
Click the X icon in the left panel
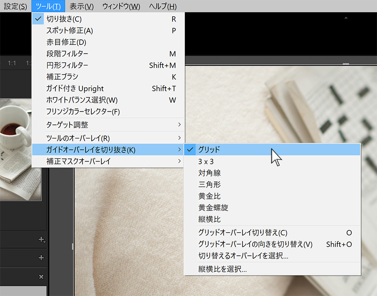click(41, 277)
